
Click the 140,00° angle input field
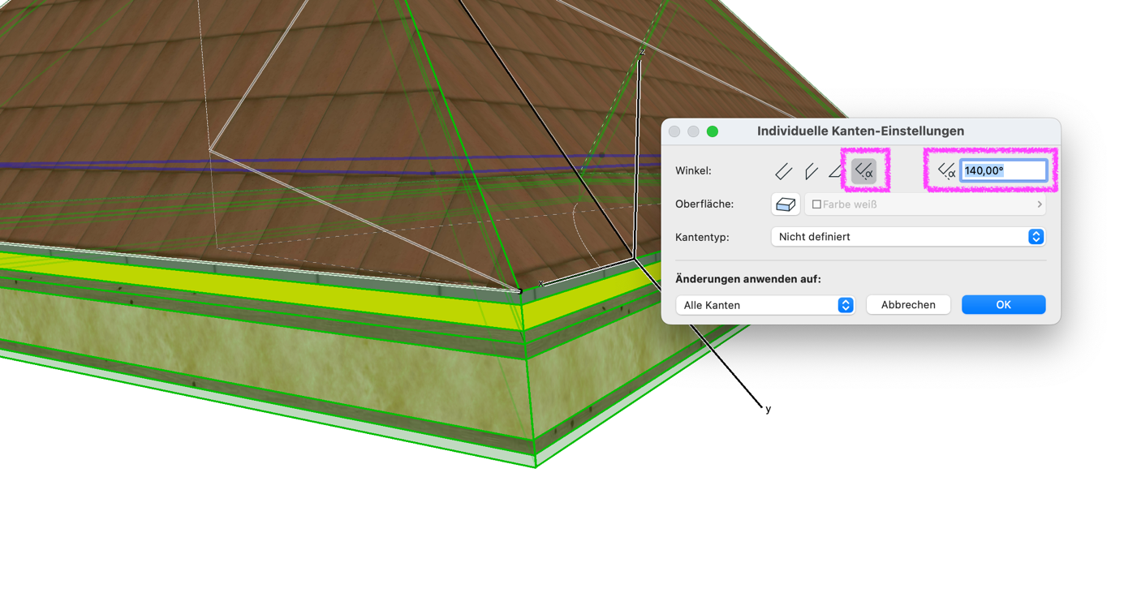click(x=1003, y=170)
